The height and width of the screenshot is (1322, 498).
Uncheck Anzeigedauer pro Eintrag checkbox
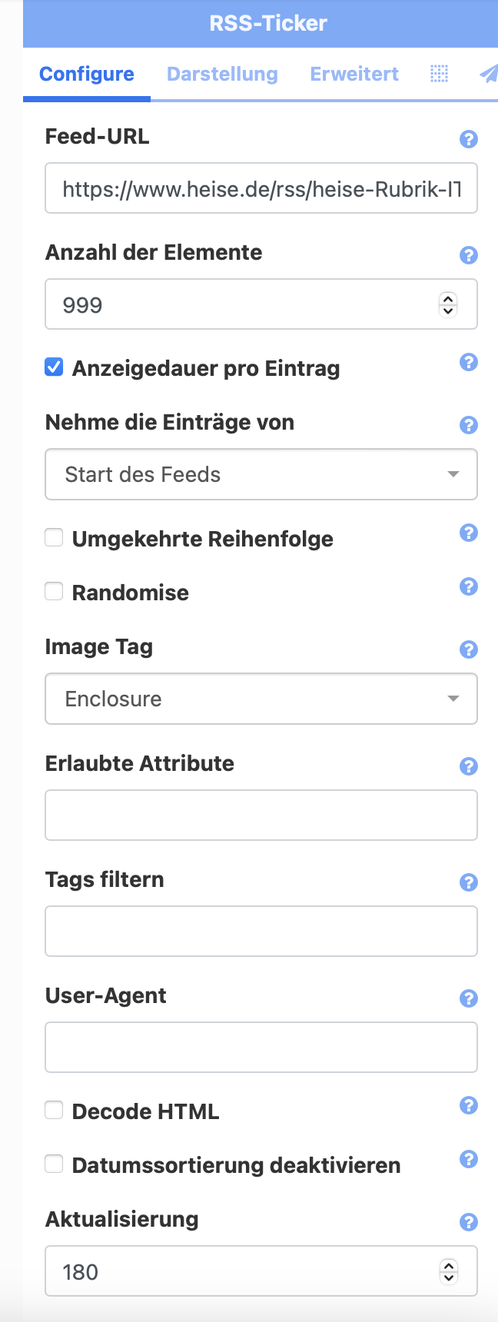coord(54,367)
